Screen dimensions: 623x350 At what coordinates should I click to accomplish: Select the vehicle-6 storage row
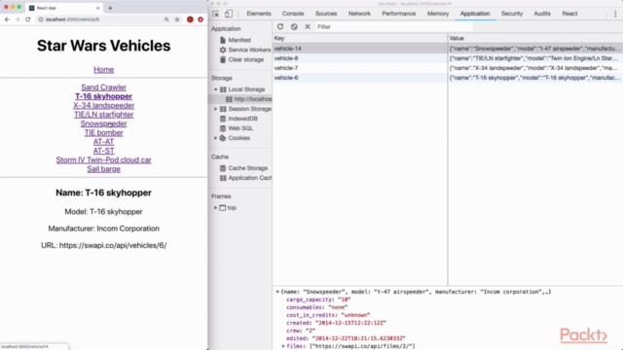448,78
